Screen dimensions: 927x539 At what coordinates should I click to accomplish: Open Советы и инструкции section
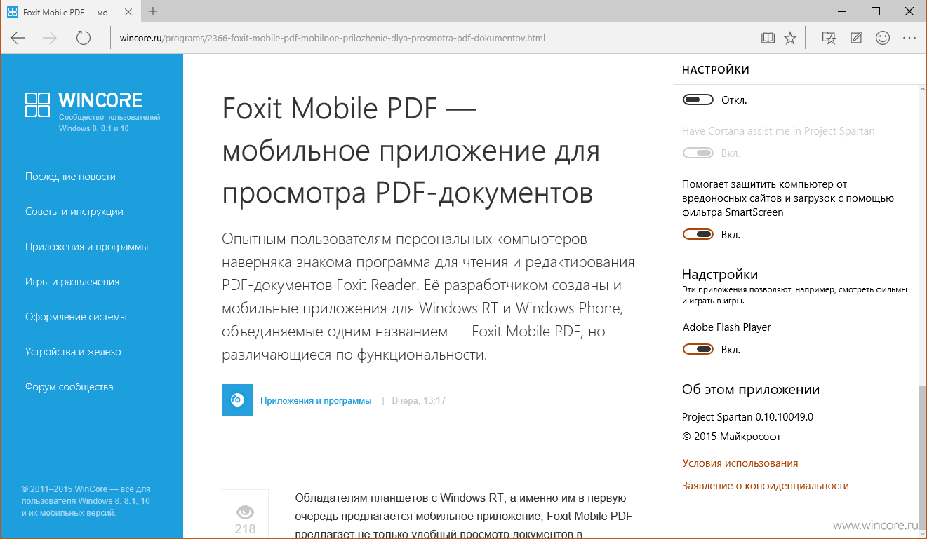74,212
